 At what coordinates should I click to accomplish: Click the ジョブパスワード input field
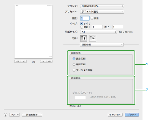(80, 97)
